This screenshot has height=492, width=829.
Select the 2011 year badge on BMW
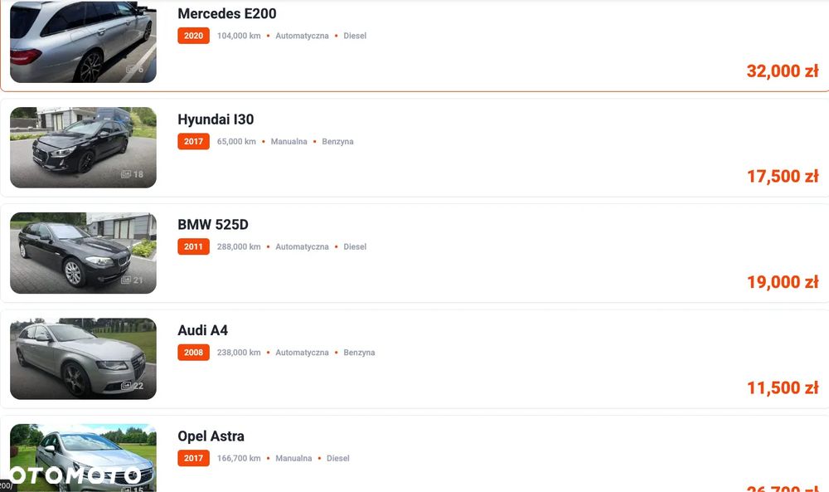(193, 246)
